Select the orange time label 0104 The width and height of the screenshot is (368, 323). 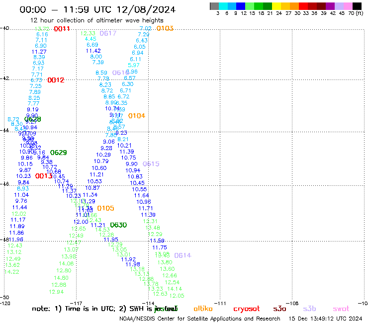click(x=137, y=116)
